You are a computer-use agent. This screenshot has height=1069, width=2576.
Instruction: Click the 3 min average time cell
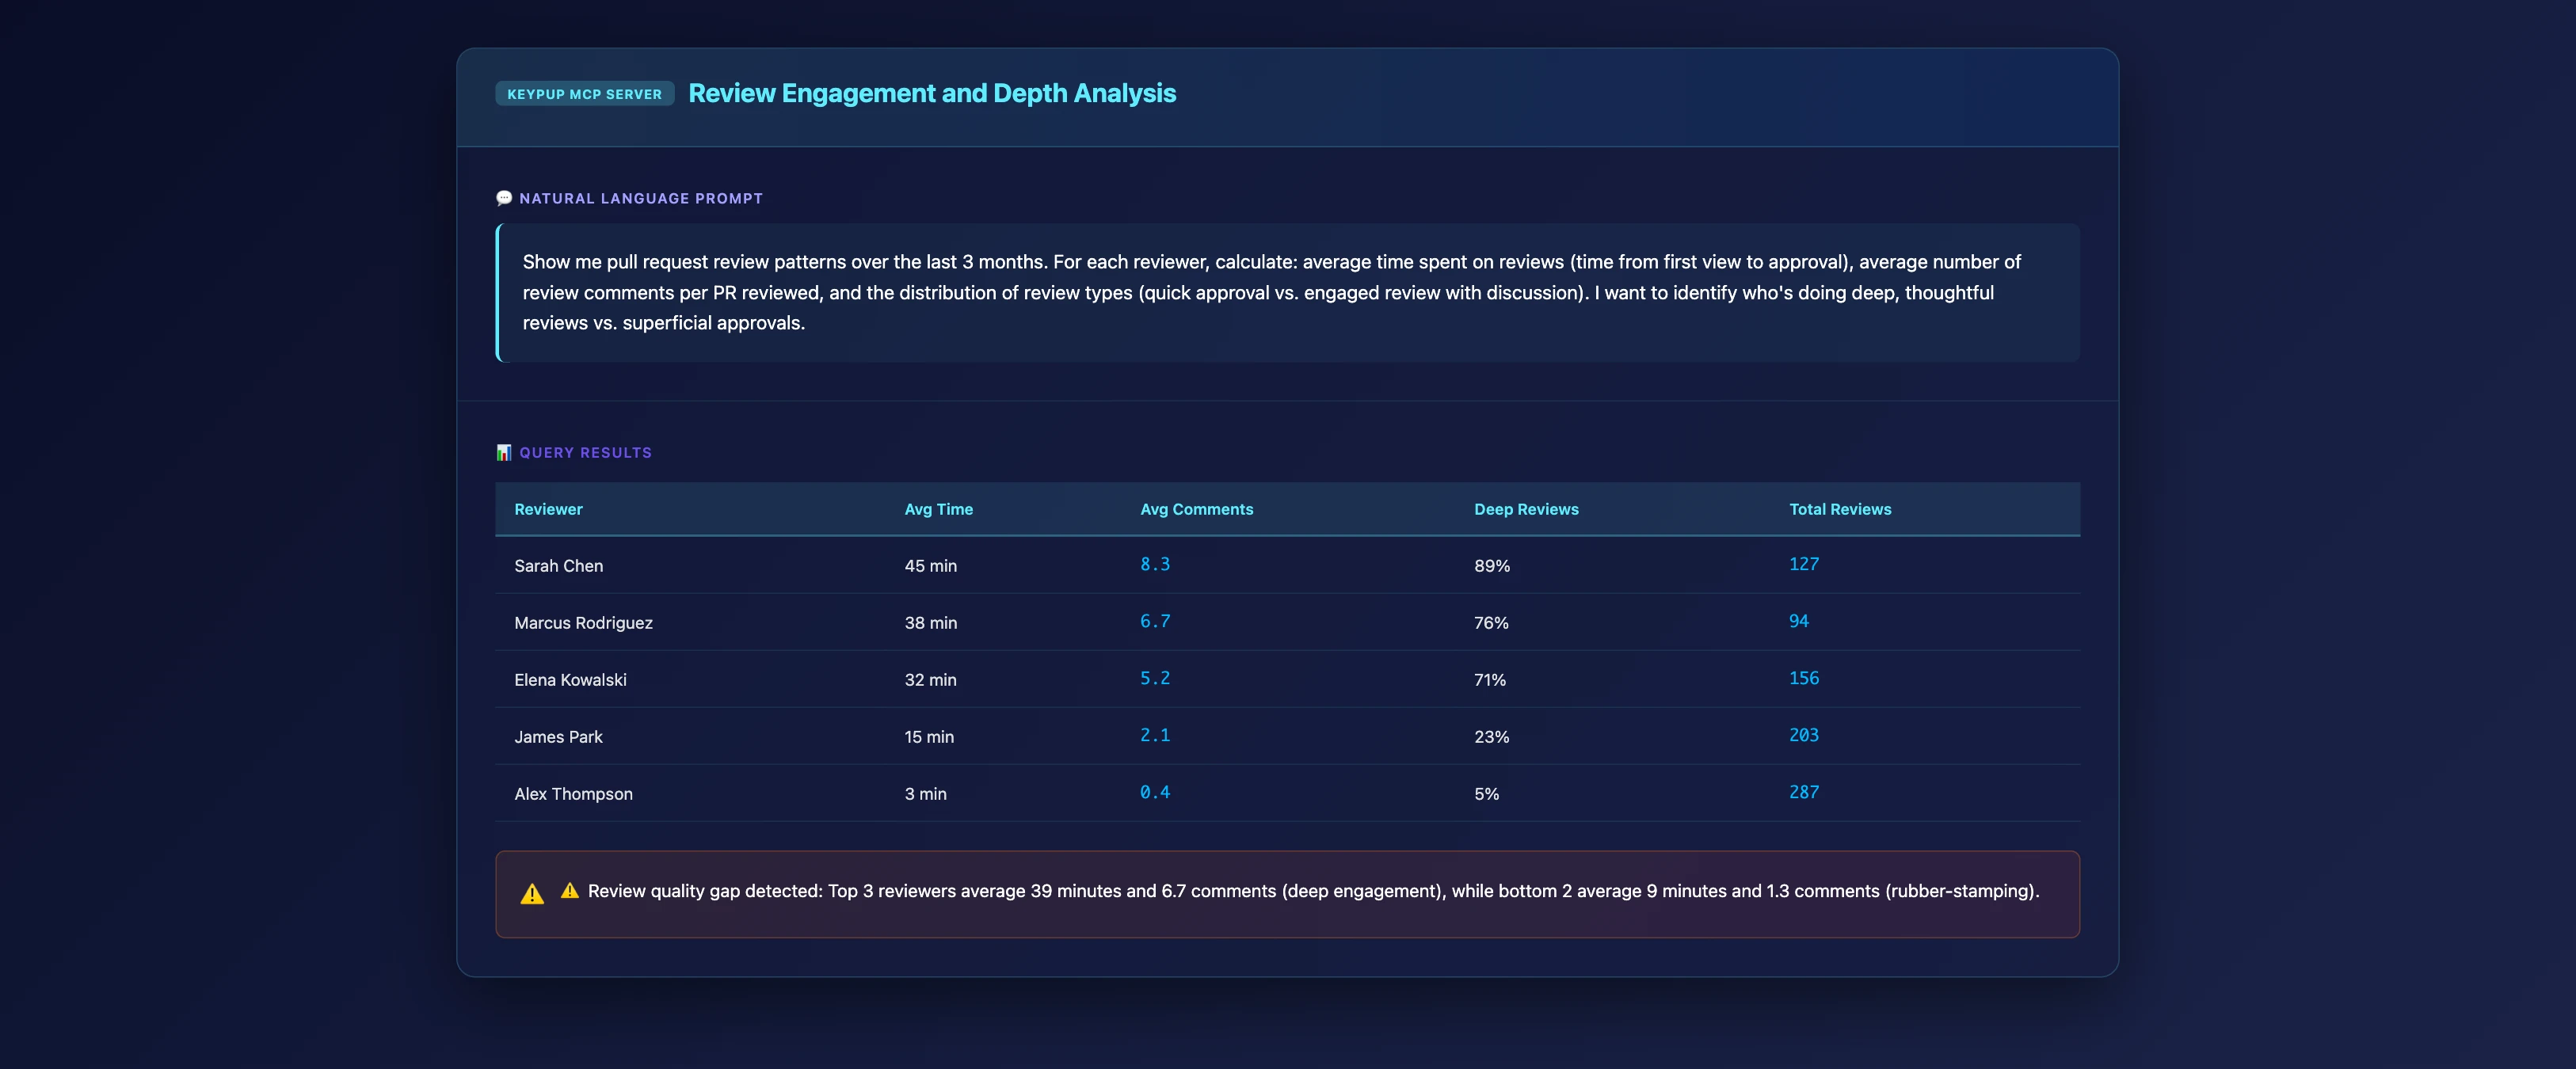pyautogui.click(x=926, y=794)
